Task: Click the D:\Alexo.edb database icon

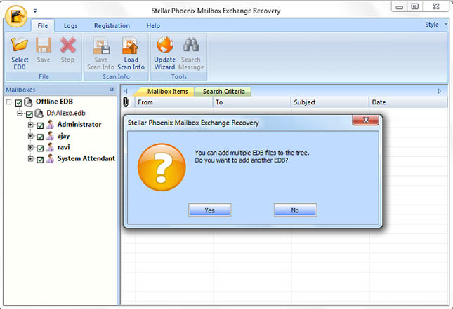Action: pos(39,113)
